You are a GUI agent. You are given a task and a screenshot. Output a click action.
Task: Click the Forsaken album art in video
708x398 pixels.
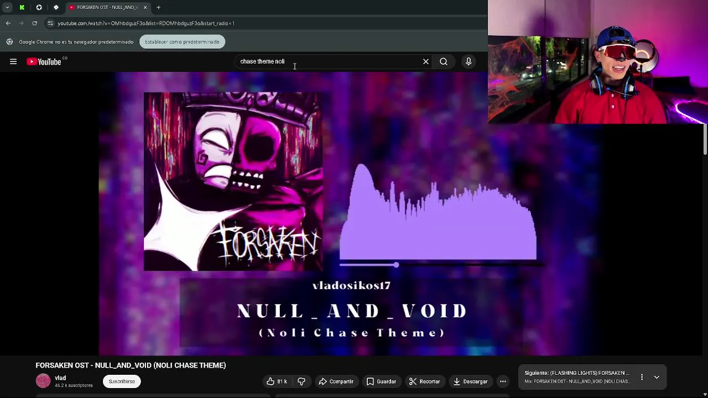233,181
